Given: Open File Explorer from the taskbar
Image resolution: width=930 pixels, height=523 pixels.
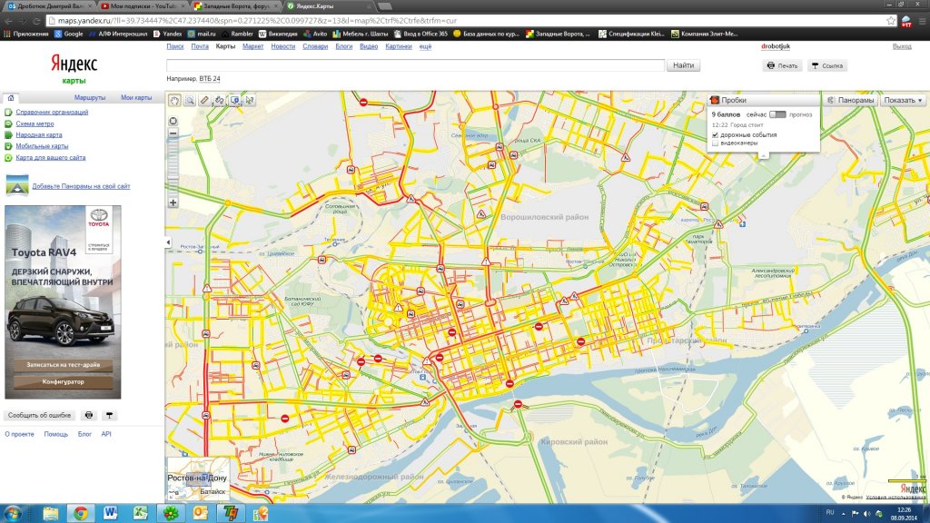Looking at the screenshot, I should click(x=51, y=513).
